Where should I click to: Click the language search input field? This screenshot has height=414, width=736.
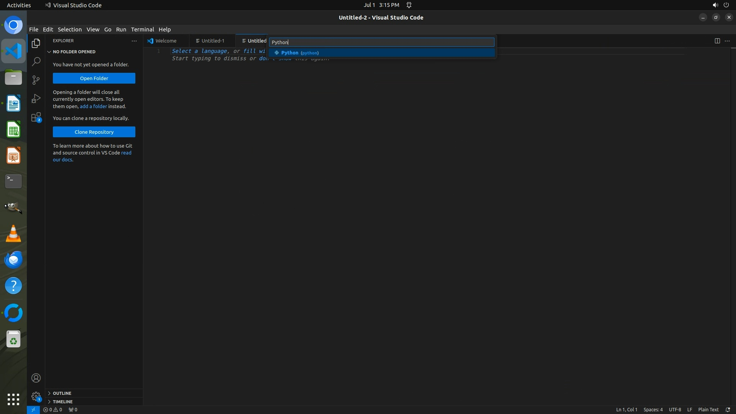[381, 42]
